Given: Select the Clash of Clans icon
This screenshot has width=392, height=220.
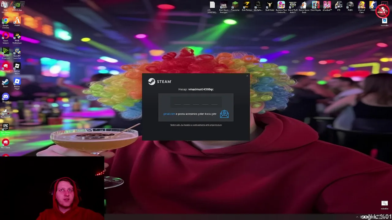Looking at the screenshot, I should [x=362, y=7].
